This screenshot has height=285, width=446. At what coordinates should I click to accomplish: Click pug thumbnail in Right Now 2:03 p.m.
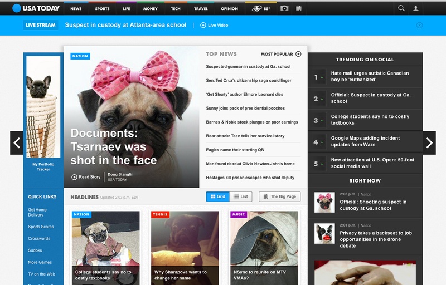pos(324,203)
